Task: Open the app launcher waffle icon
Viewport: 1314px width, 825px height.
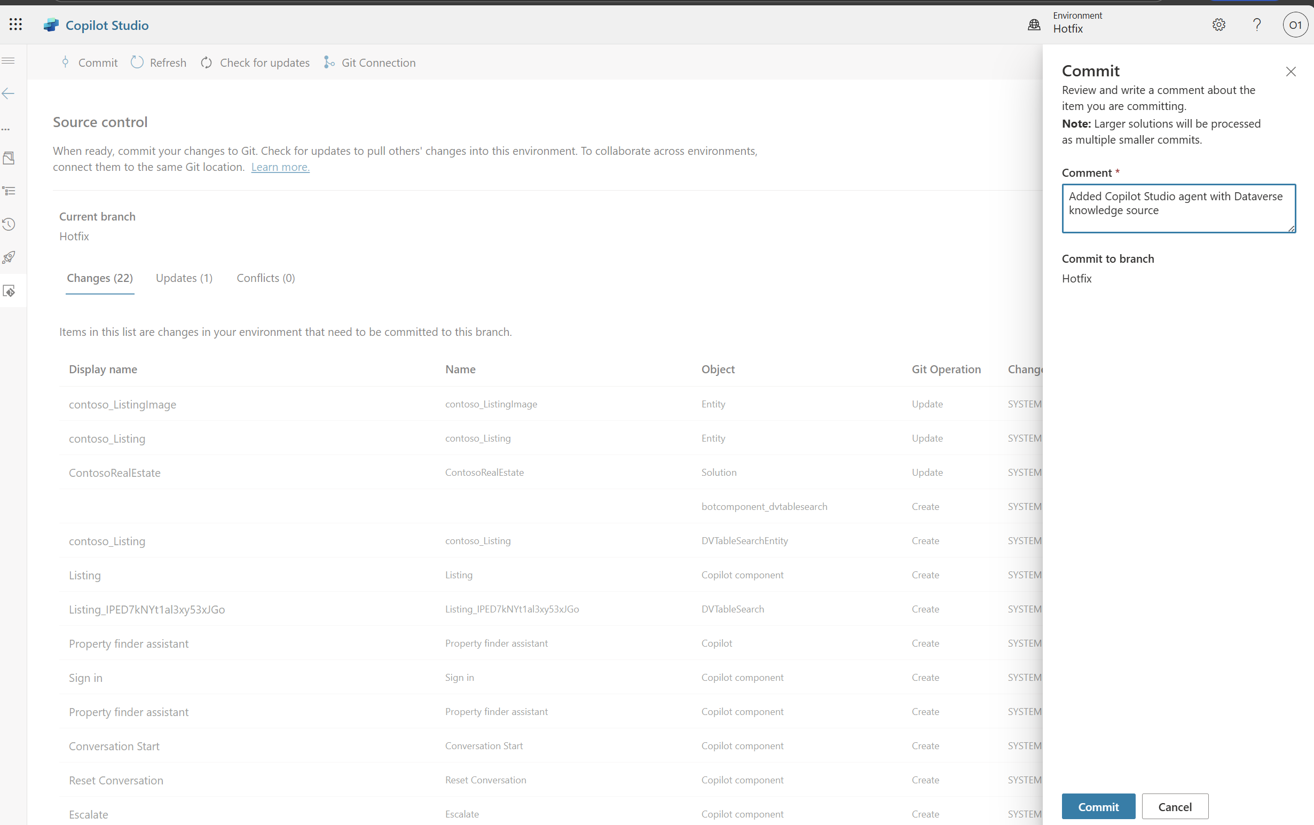Action: (16, 25)
